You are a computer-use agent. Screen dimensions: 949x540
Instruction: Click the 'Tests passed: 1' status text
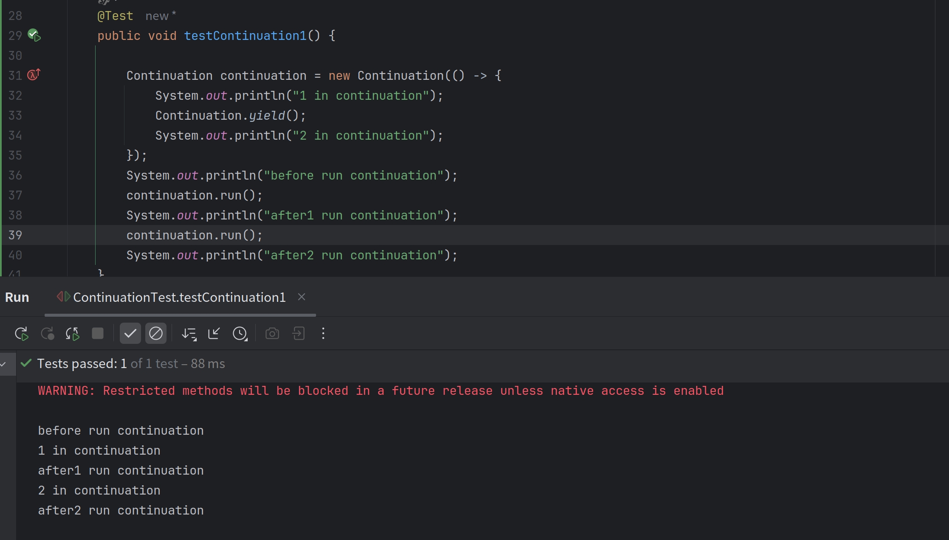82,363
